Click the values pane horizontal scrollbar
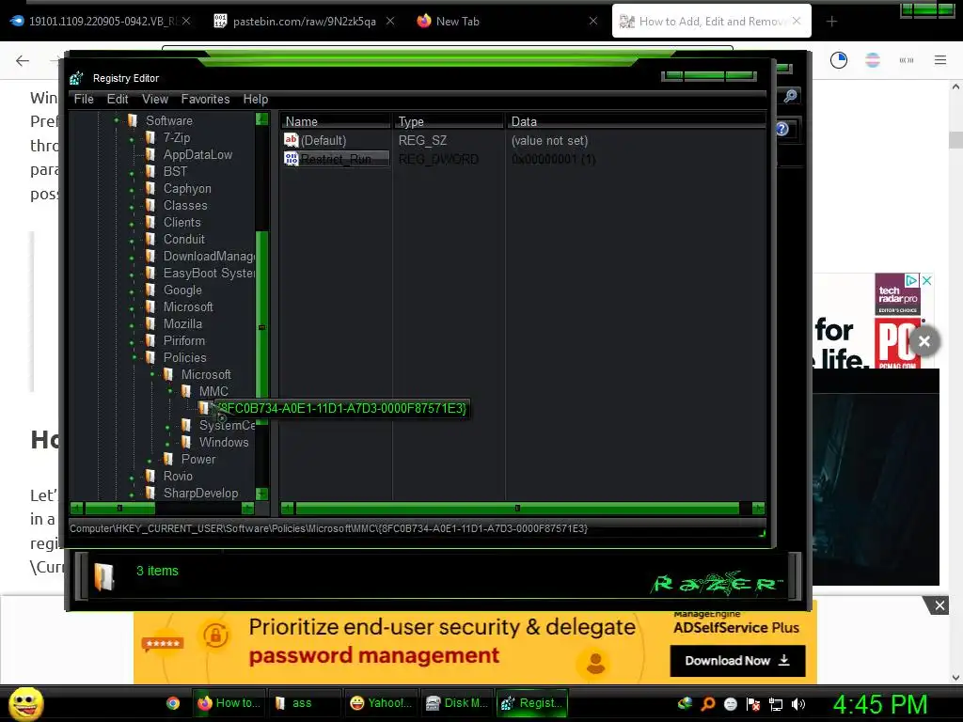 click(517, 509)
